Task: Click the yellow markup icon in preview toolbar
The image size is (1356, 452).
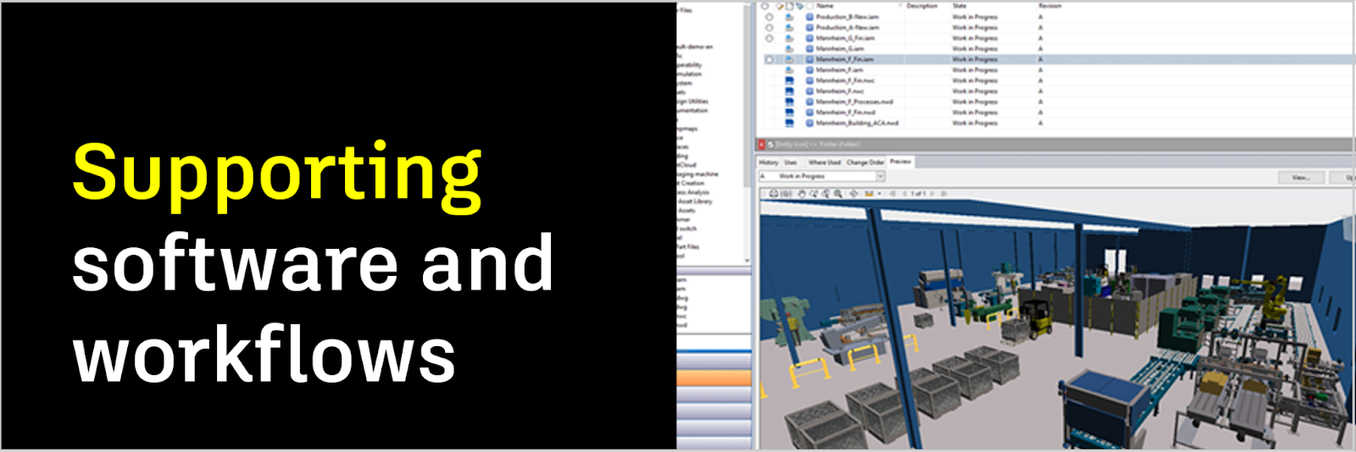Action: pos(869,194)
